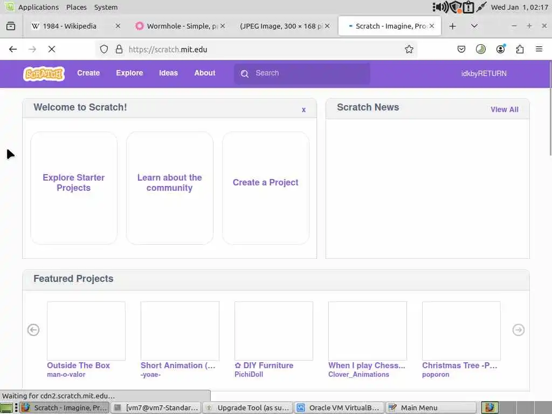Image resolution: width=552 pixels, height=414 pixels.
Task: Open a new tab with plus
Action: pos(452,26)
